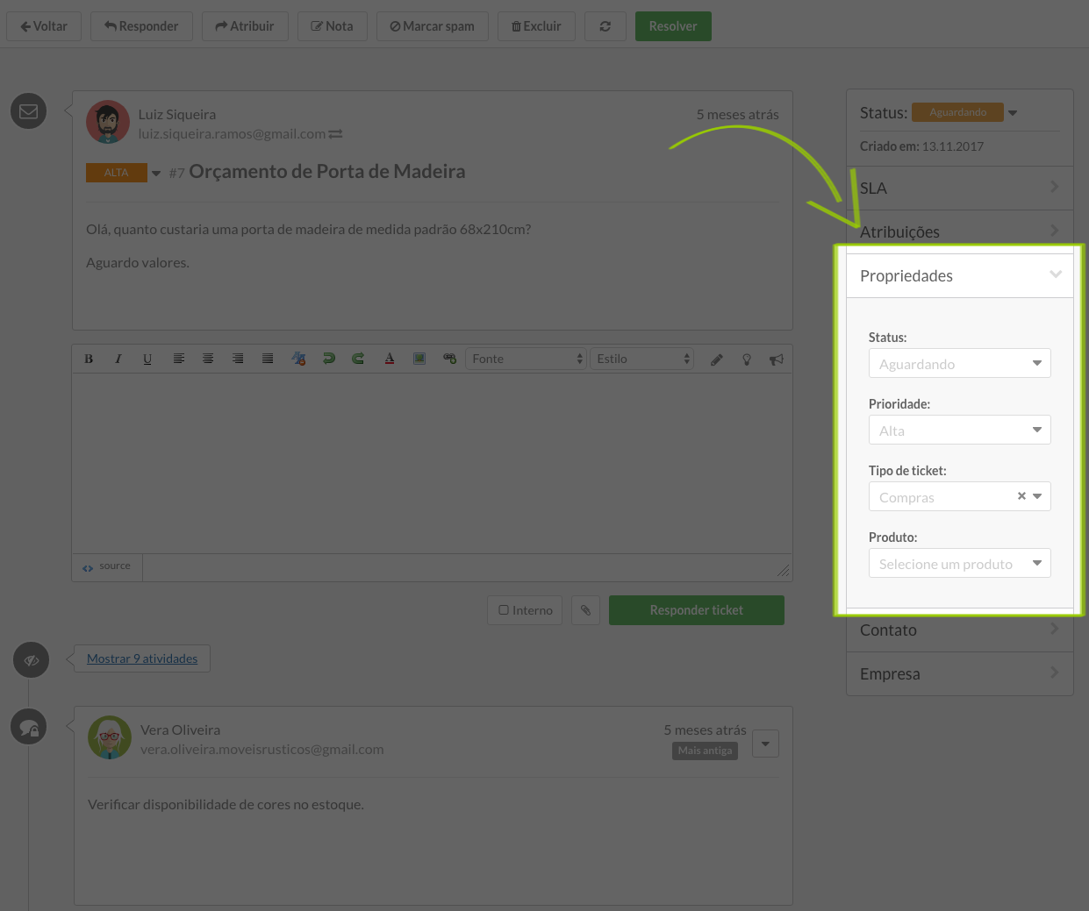Click the undo icon in editor
Screen dimensions: 1089x911
click(x=329, y=359)
